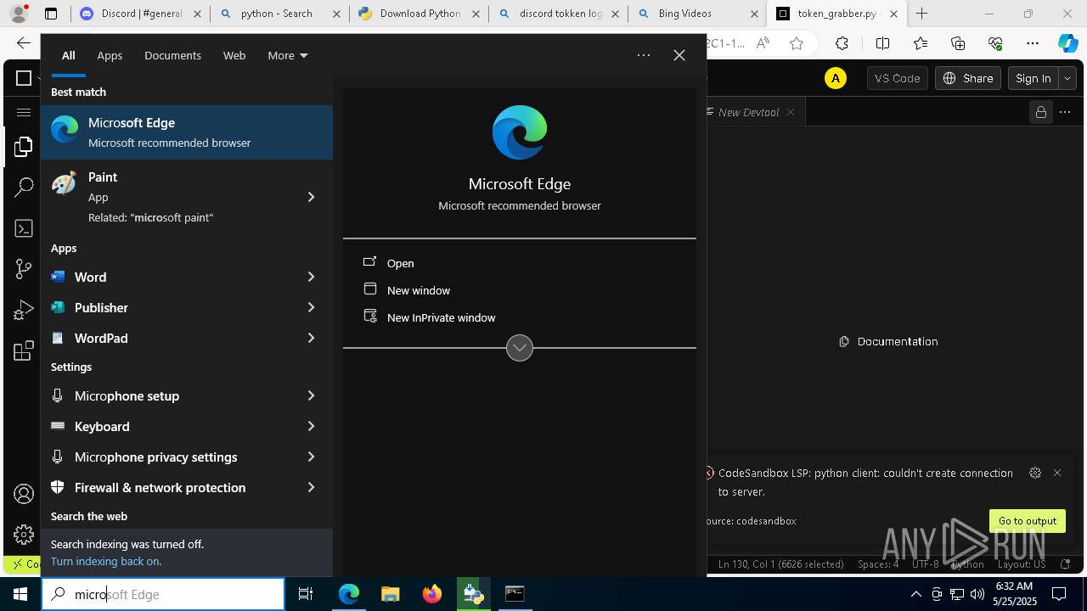1087x611 pixels.
Task: Open CodeSandbox search sidebar icon
Action: pyautogui.click(x=24, y=188)
